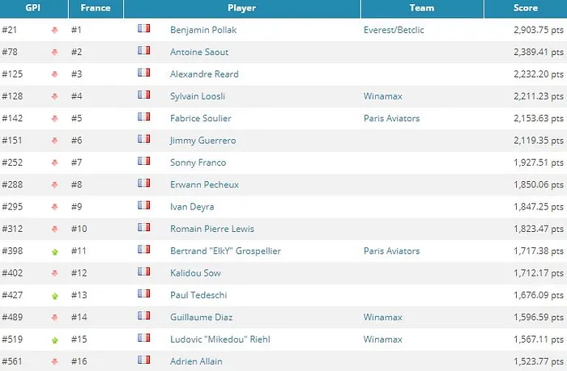Click the red down arrow next to #78
The width and height of the screenshot is (567, 371).
55,53
